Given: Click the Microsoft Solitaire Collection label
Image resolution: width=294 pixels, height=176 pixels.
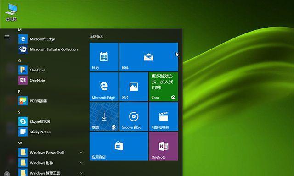Looking at the screenshot, I should (54, 49).
